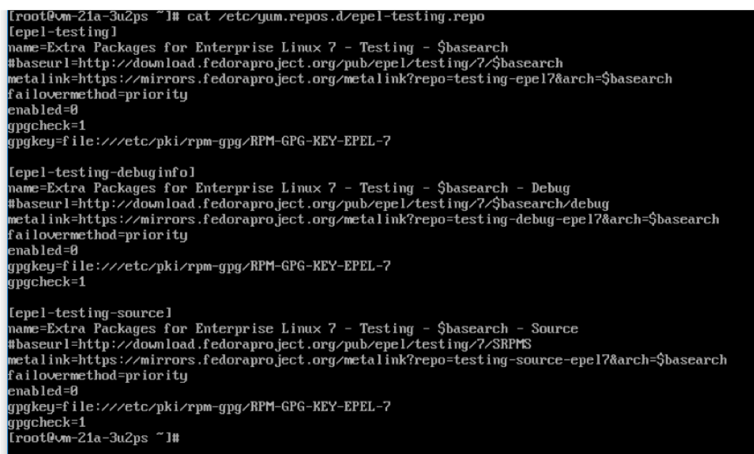
Task: Click enabled=0 under epel-testing-source
Action: tap(43, 391)
